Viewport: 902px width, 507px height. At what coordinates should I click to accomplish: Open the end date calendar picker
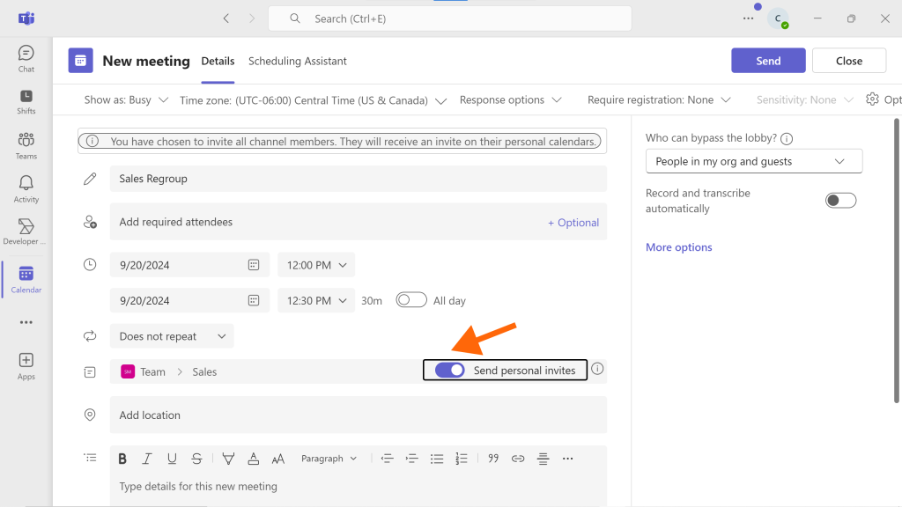(x=254, y=301)
